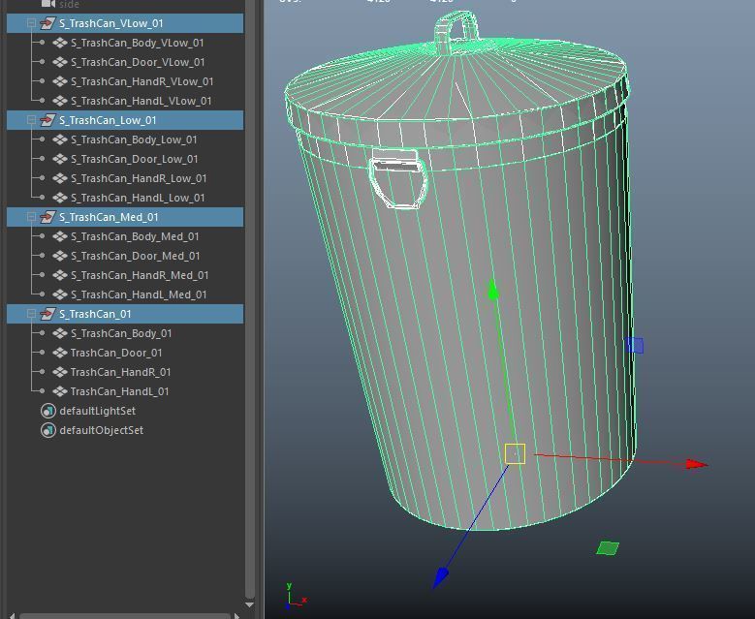Select S_TrashCan_Body_VLow_01 label in outliner
Screen dimensions: 755x619
click(x=138, y=43)
